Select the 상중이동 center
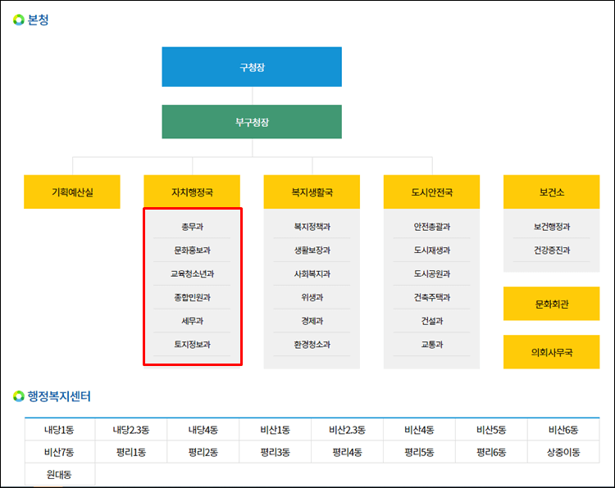The image size is (615, 488). pos(563,452)
